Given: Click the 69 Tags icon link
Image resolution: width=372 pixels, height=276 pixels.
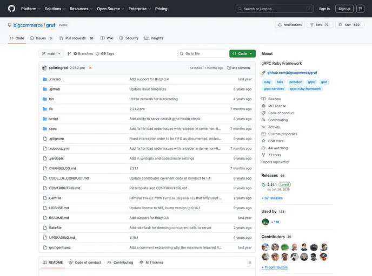Looking at the screenshot, I should [x=98, y=54].
